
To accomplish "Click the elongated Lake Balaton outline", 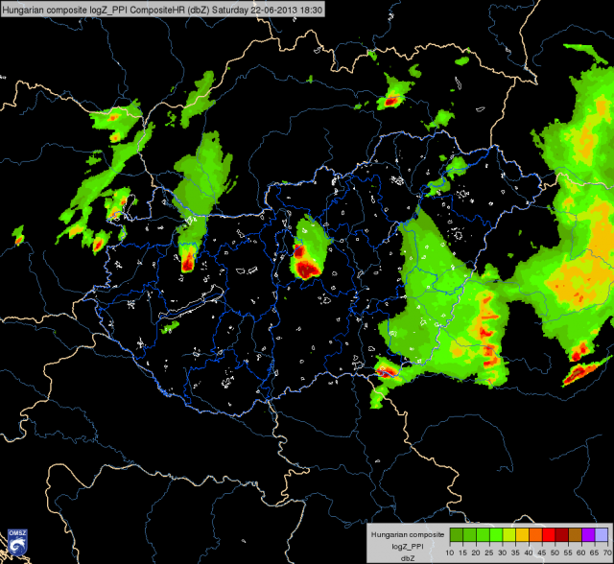I will pyautogui.click(x=192, y=302).
